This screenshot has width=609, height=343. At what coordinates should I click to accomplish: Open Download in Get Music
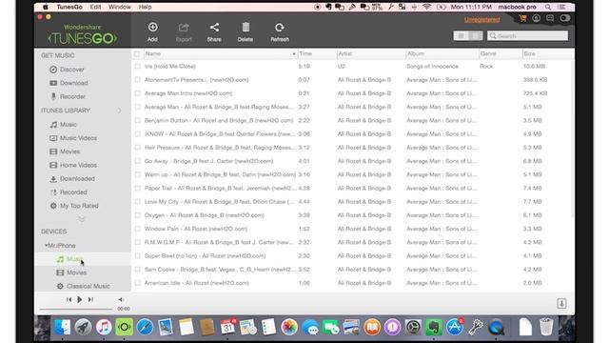click(69, 83)
